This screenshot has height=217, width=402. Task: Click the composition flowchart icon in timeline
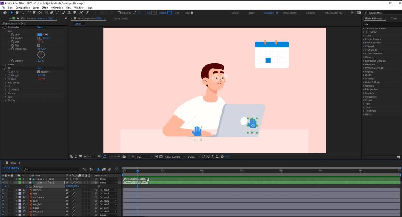tap(84, 169)
